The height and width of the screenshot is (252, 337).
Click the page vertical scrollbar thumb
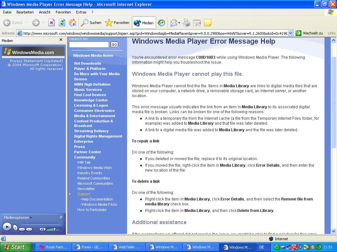[333, 102]
